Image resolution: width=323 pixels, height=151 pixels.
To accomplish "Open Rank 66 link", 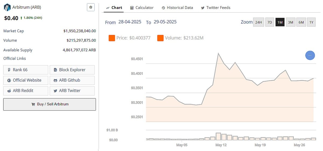I will click(26, 70).
